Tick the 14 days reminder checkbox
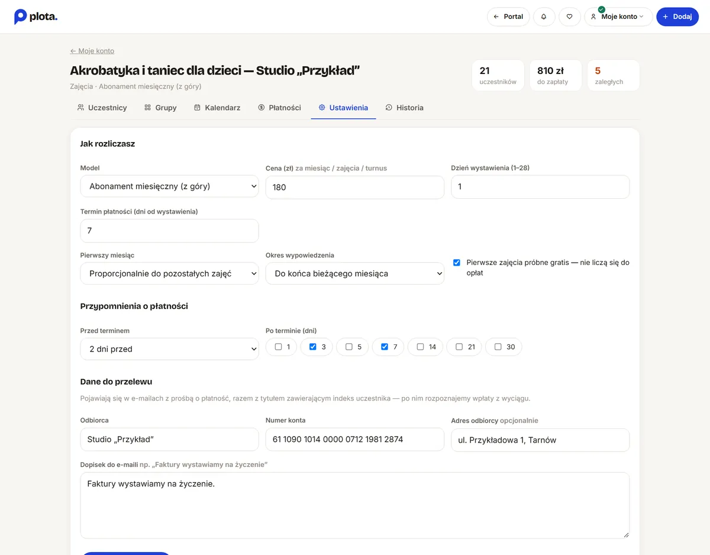The width and height of the screenshot is (710, 555). click(420, 347)
